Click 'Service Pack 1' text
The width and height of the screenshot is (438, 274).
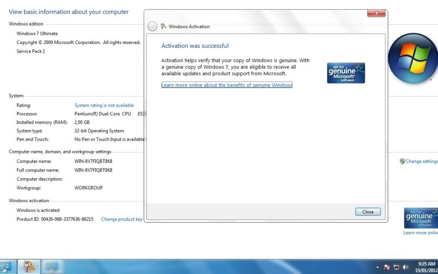coord(30,51)
